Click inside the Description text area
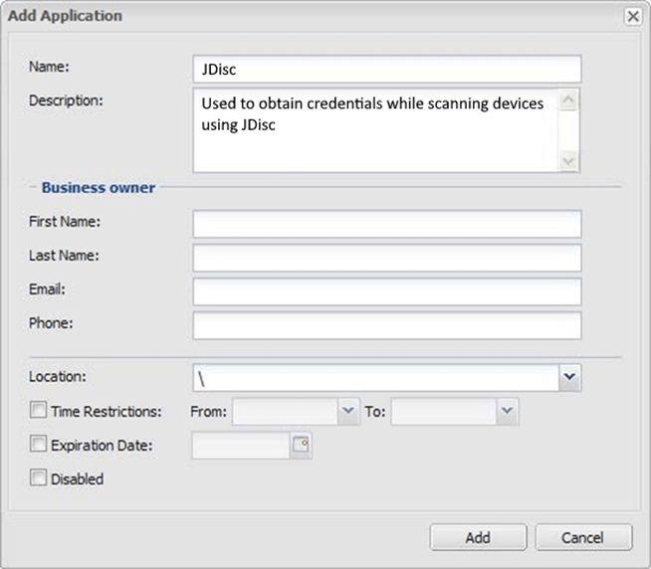651x569 pixels. coord(375,130)
